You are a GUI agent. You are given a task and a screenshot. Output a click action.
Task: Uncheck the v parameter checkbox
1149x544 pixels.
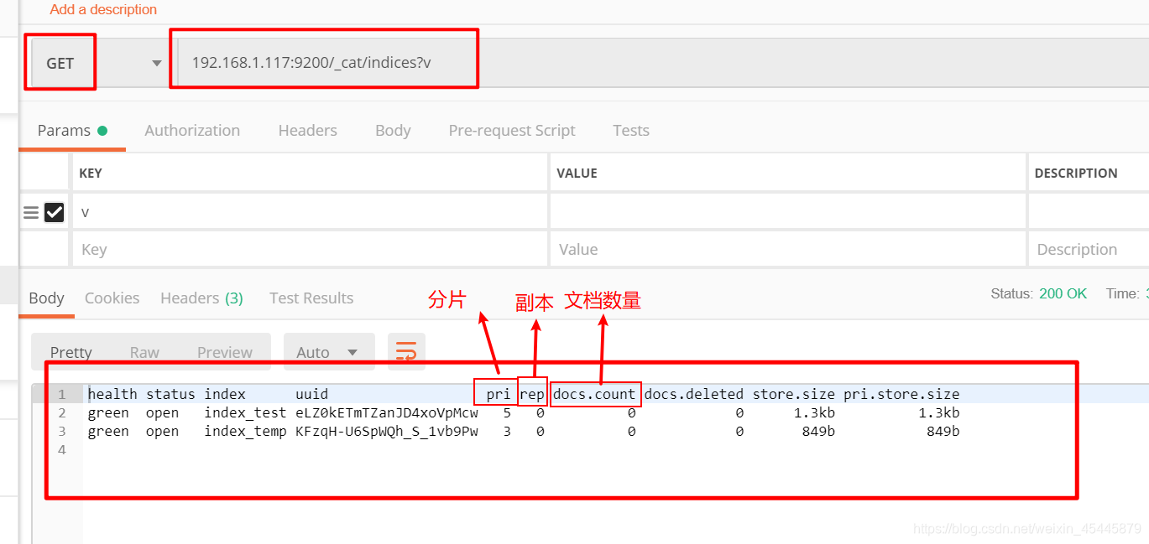[55, 213]
